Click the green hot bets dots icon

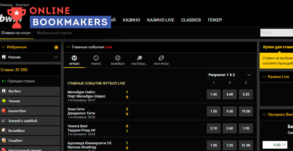pos(4,81)
